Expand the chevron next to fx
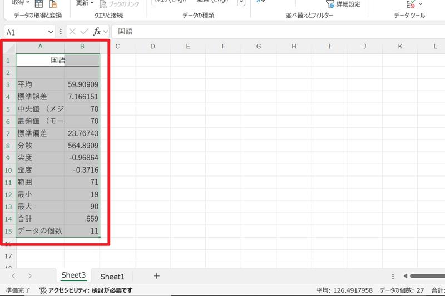Screen dimensions: 445x296 pyautogui.click(x=106, y=32)
